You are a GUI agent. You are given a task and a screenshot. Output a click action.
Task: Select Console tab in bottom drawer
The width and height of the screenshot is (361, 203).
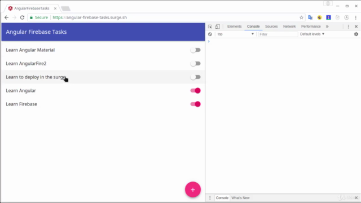222,198
